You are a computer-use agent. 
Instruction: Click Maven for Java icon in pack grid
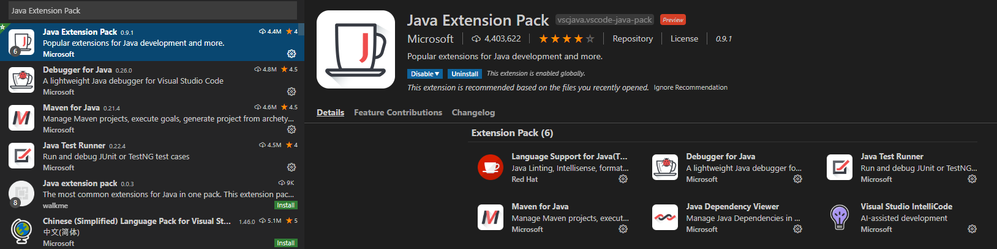click(491, 217)
